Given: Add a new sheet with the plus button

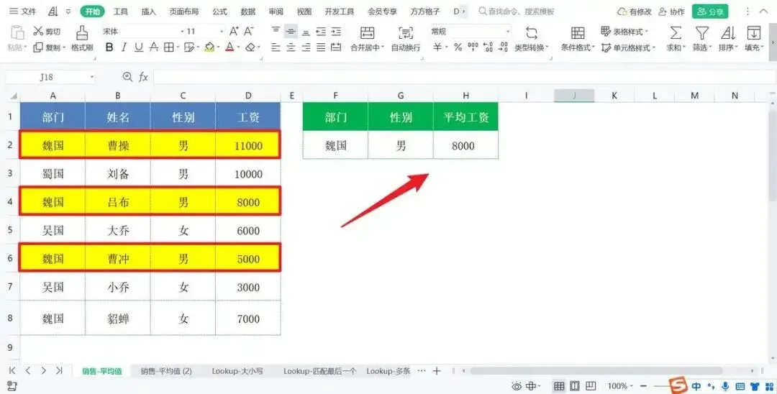Looking at the screenshot, I should point(437,371).
